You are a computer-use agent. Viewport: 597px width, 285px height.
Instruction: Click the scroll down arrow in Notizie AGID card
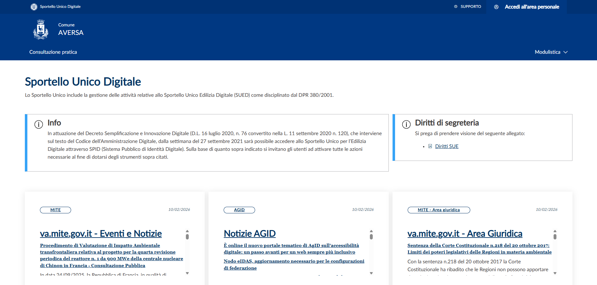pos(371,273)
